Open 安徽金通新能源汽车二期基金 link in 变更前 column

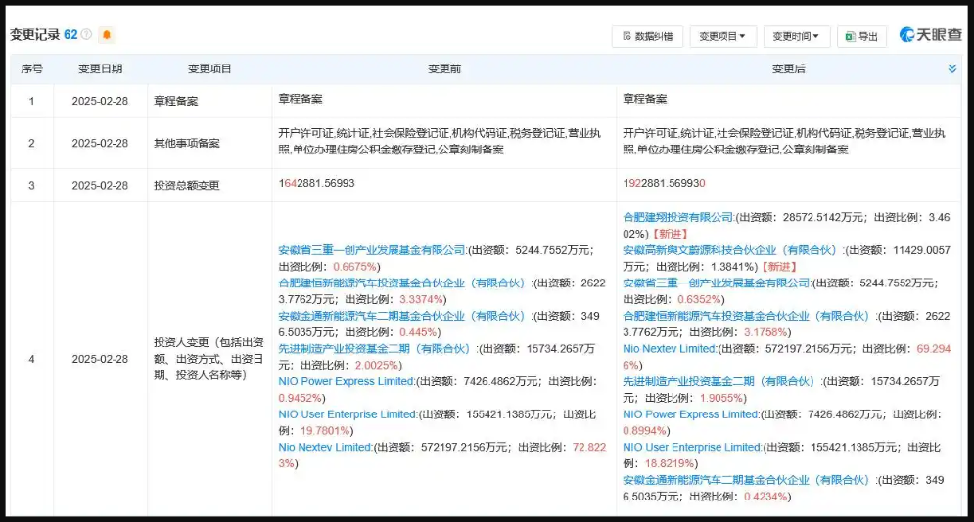(x=403, y=316)
